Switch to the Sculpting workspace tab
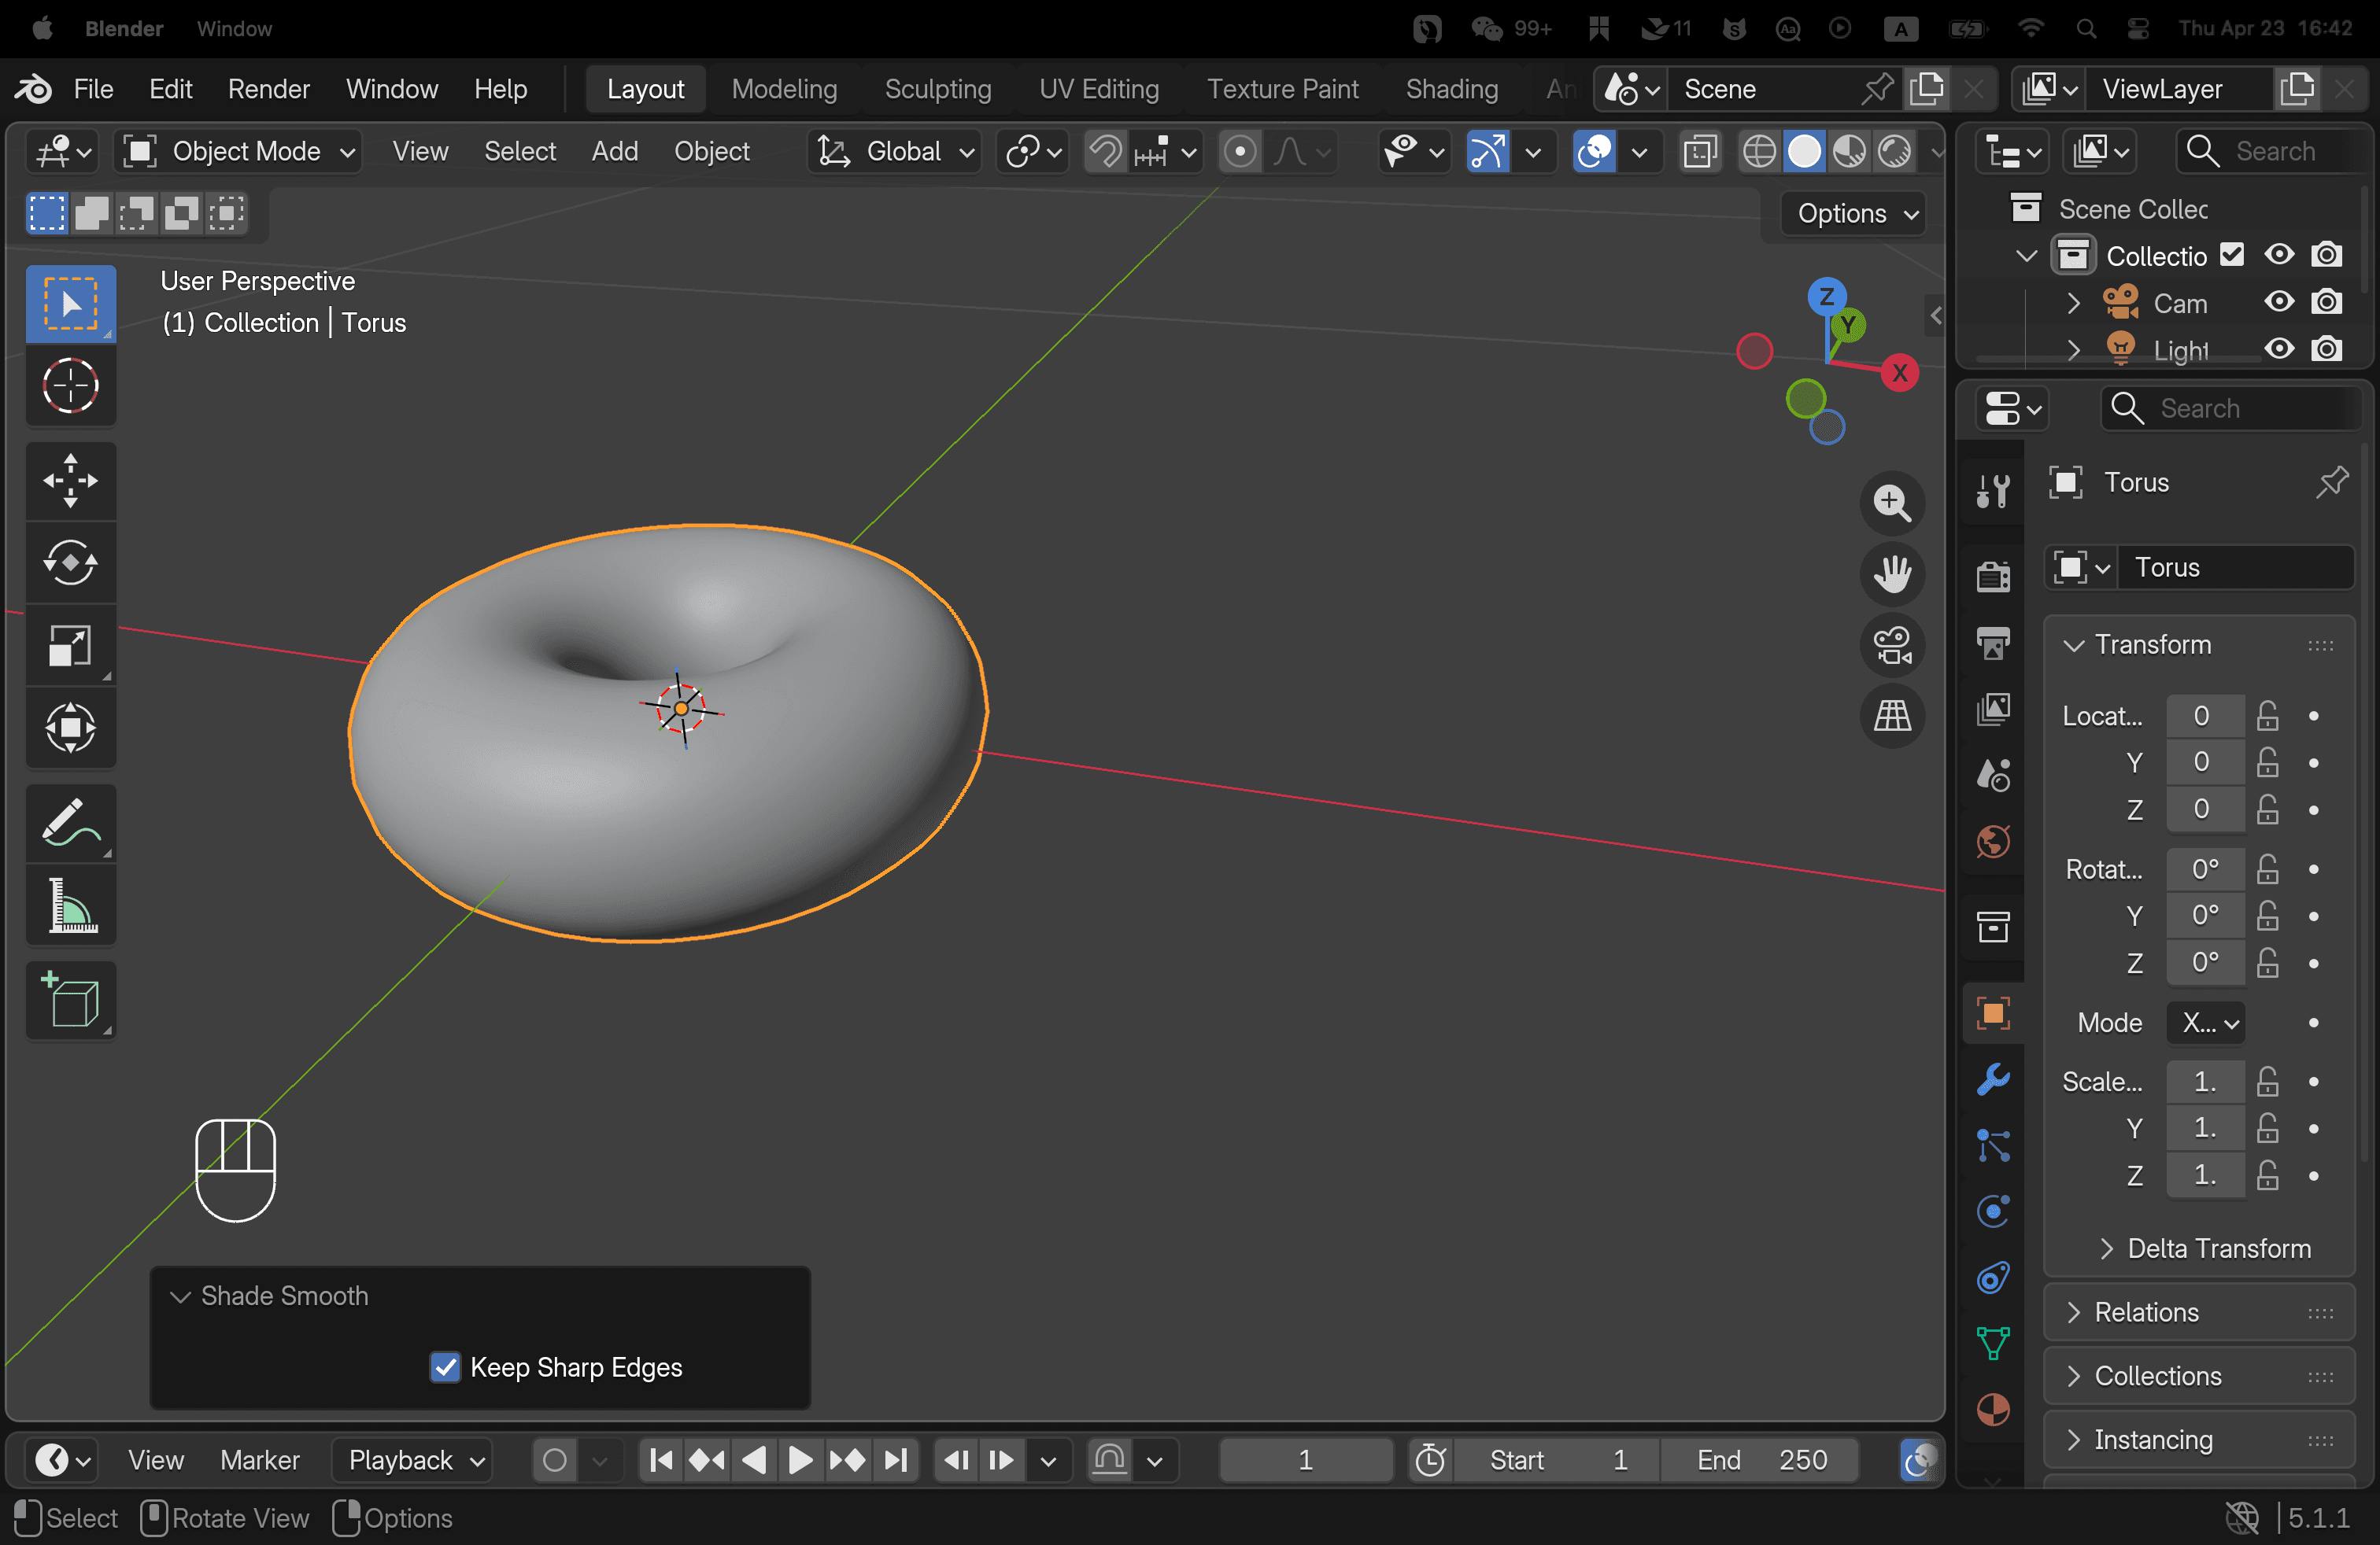This screenshot has width=2380, height=1545. [937, 89]
